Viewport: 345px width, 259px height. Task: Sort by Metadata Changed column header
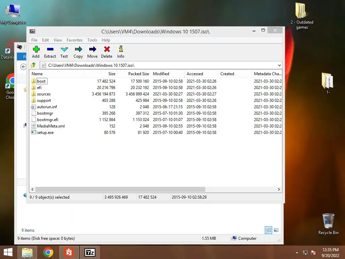click(267, 74)
